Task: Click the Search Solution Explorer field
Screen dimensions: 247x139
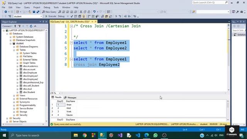Action: [x=239, y=30]
